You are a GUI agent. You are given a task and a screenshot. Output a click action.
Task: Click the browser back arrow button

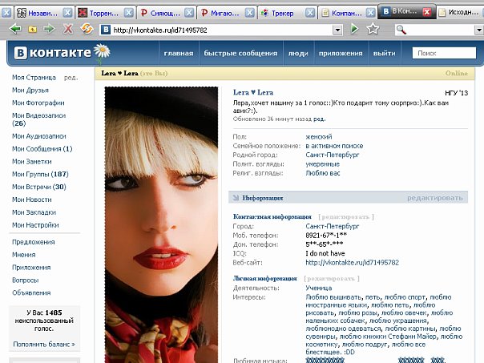pos(15,29)
